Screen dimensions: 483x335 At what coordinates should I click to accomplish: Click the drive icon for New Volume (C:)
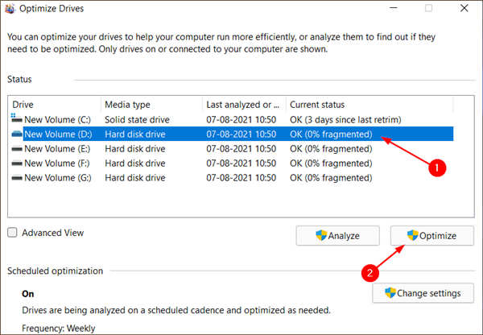[17, 119]
